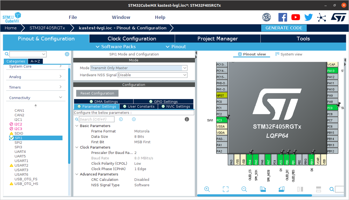Click the SDIO warning icon
Screen dimensions: 349x200
pyautogui.click(x=11, y=133)
